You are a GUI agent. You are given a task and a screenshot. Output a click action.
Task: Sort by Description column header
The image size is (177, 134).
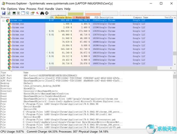point(106,17)
